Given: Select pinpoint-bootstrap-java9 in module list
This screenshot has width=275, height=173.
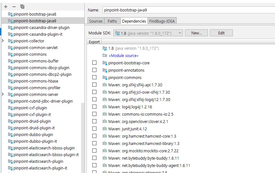Looking at the screenshot, I should (x=43, y=21).
